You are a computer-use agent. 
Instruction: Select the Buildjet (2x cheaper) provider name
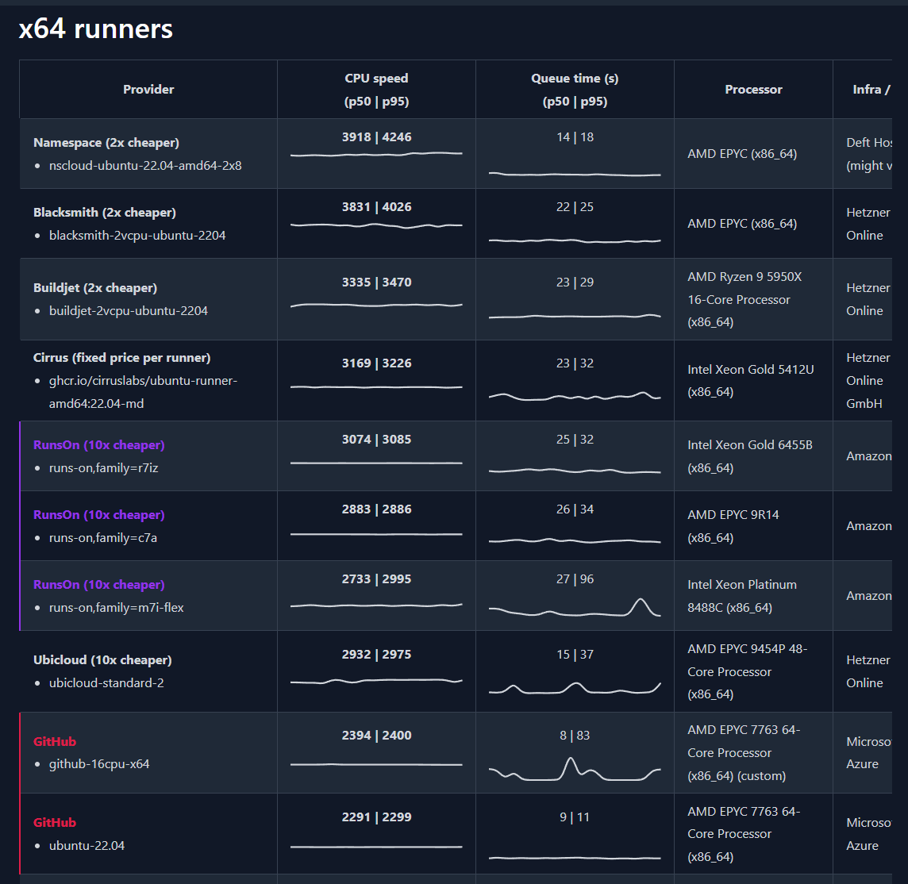pos(95,288)
